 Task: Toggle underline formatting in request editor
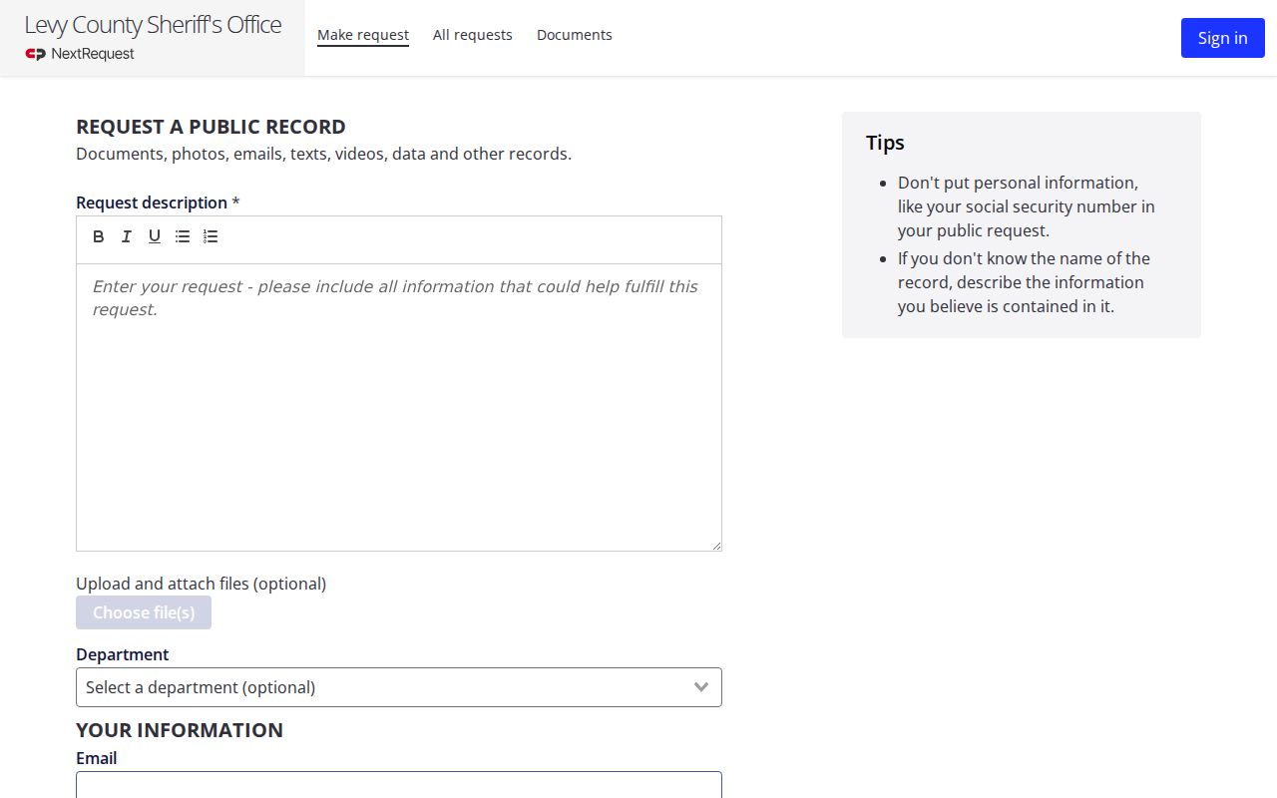155,236
